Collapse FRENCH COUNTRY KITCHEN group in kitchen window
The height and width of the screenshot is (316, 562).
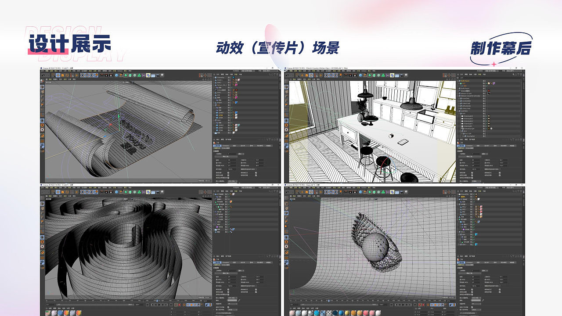pos(458,96)
